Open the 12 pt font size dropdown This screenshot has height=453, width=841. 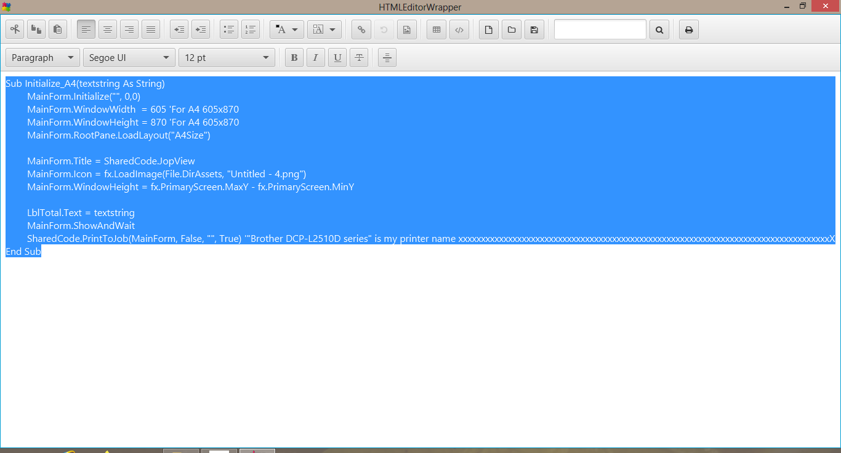coord(227,58)
